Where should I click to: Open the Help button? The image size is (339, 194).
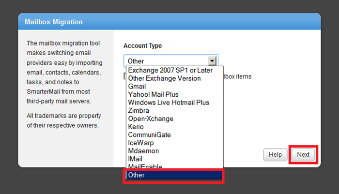point(275,155)
